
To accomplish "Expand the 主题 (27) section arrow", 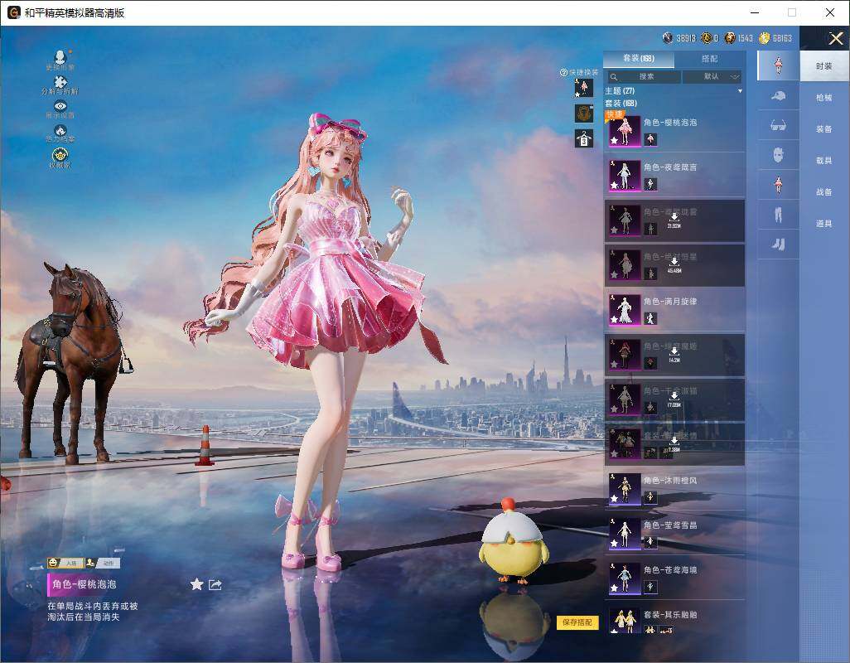I will (x=740, y=91).
